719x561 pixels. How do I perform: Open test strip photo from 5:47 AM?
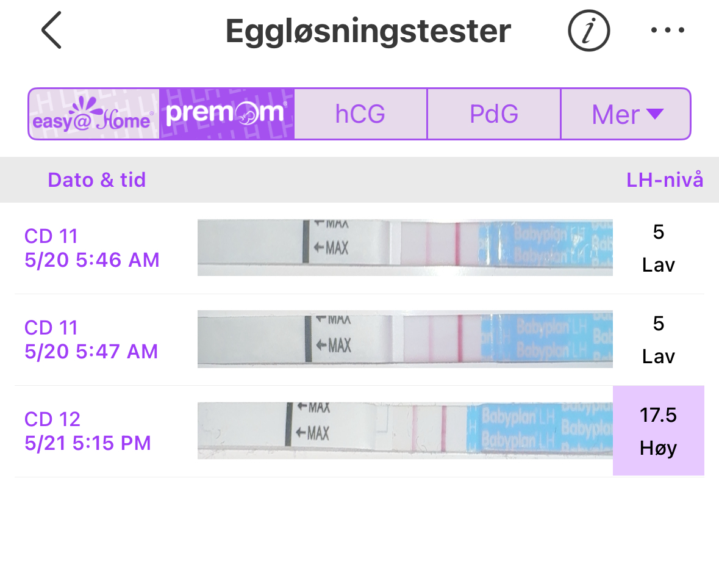tap(405, 339)
